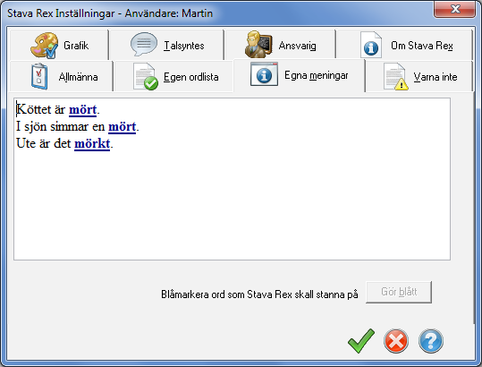Click the Gör blått button
This screenshot has width=482, height=367.
399,292
